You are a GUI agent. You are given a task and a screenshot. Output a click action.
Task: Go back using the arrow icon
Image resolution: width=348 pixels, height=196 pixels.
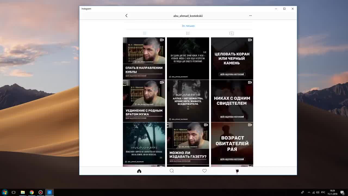point(126,16)
